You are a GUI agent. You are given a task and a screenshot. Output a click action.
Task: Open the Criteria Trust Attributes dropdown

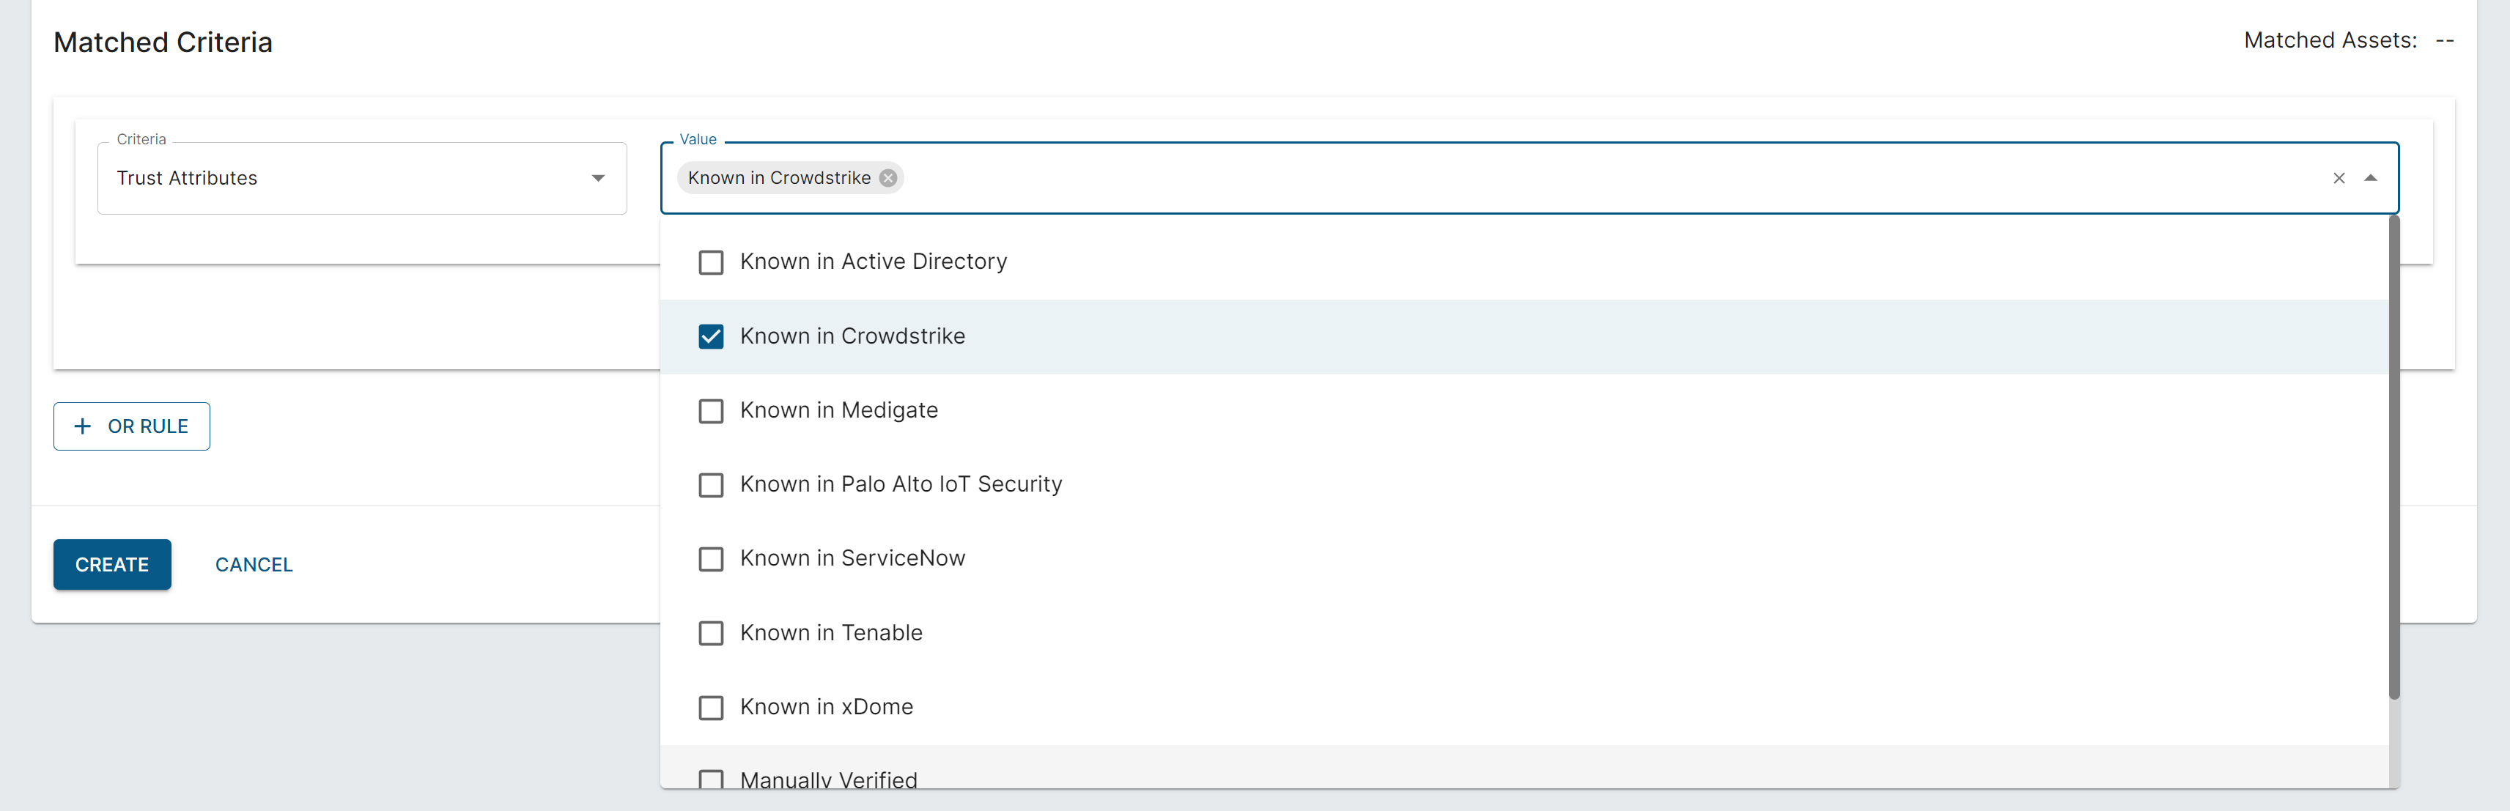[361, 178]
